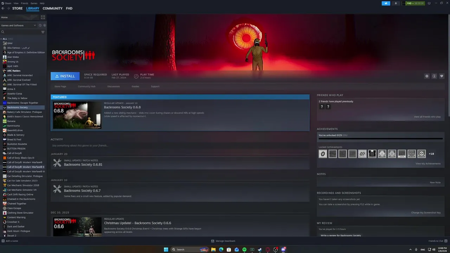Open advanced filter options icon
This screenshot has height=253, width=450.
tap(43, 32)
